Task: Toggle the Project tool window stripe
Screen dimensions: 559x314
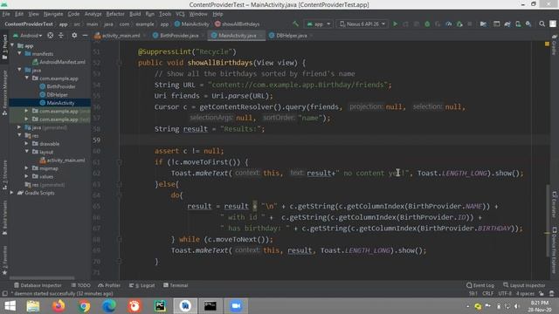Action: tap(4, 46)
